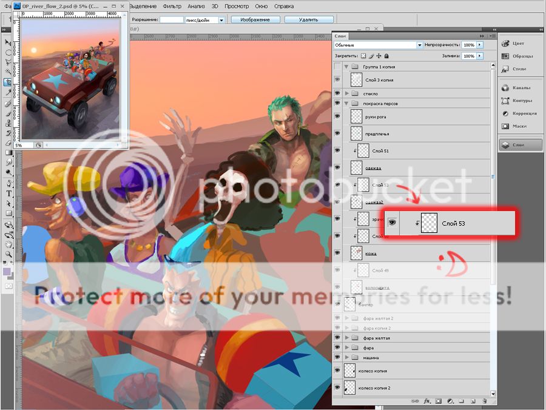
Task: Collapse the Группа 1 копия group
Action: coord(346,67)
